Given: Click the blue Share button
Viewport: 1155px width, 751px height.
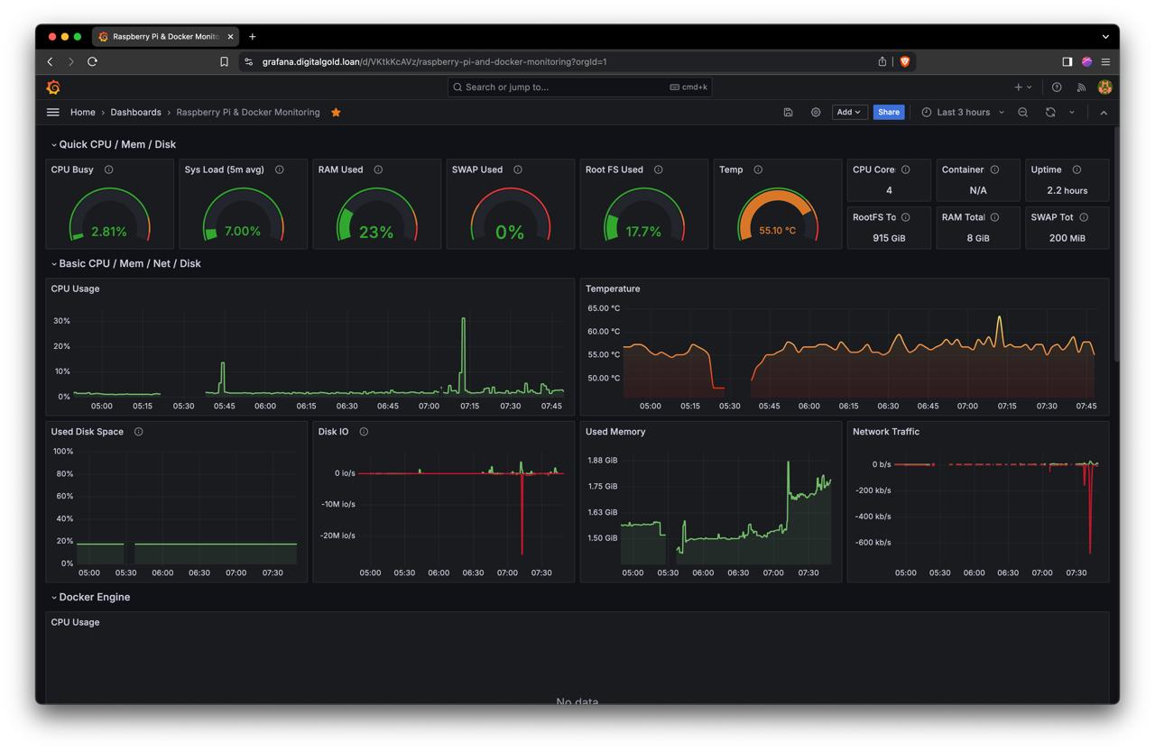Looking at the screenshot, I should click(889, 112).
